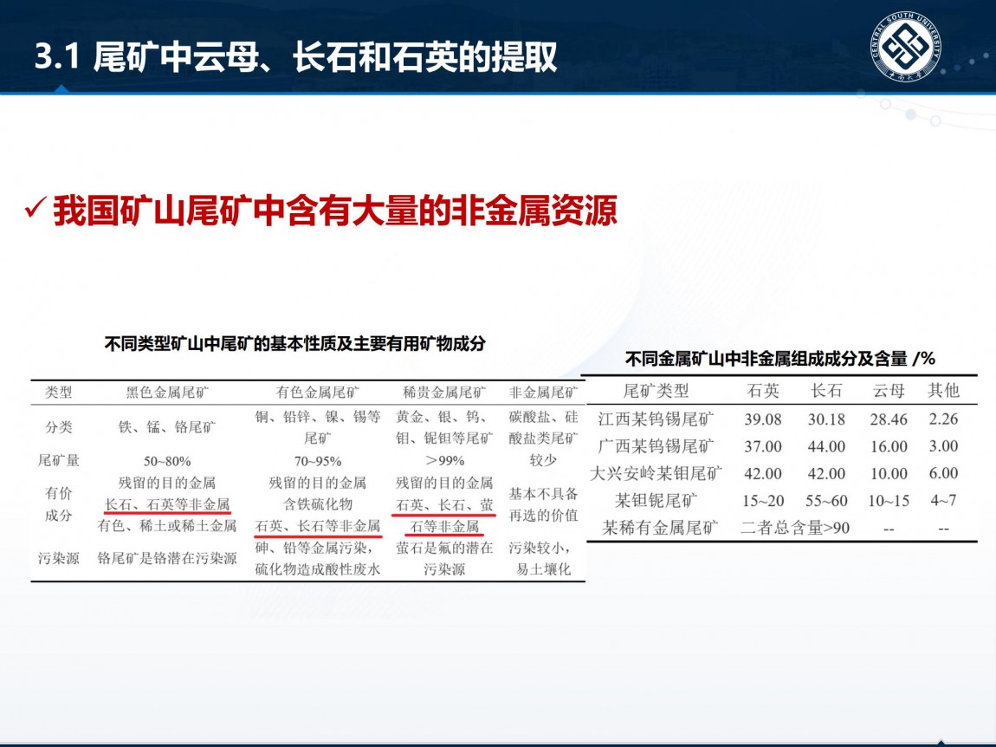Click row label '分类'

(x=58, y=427)
